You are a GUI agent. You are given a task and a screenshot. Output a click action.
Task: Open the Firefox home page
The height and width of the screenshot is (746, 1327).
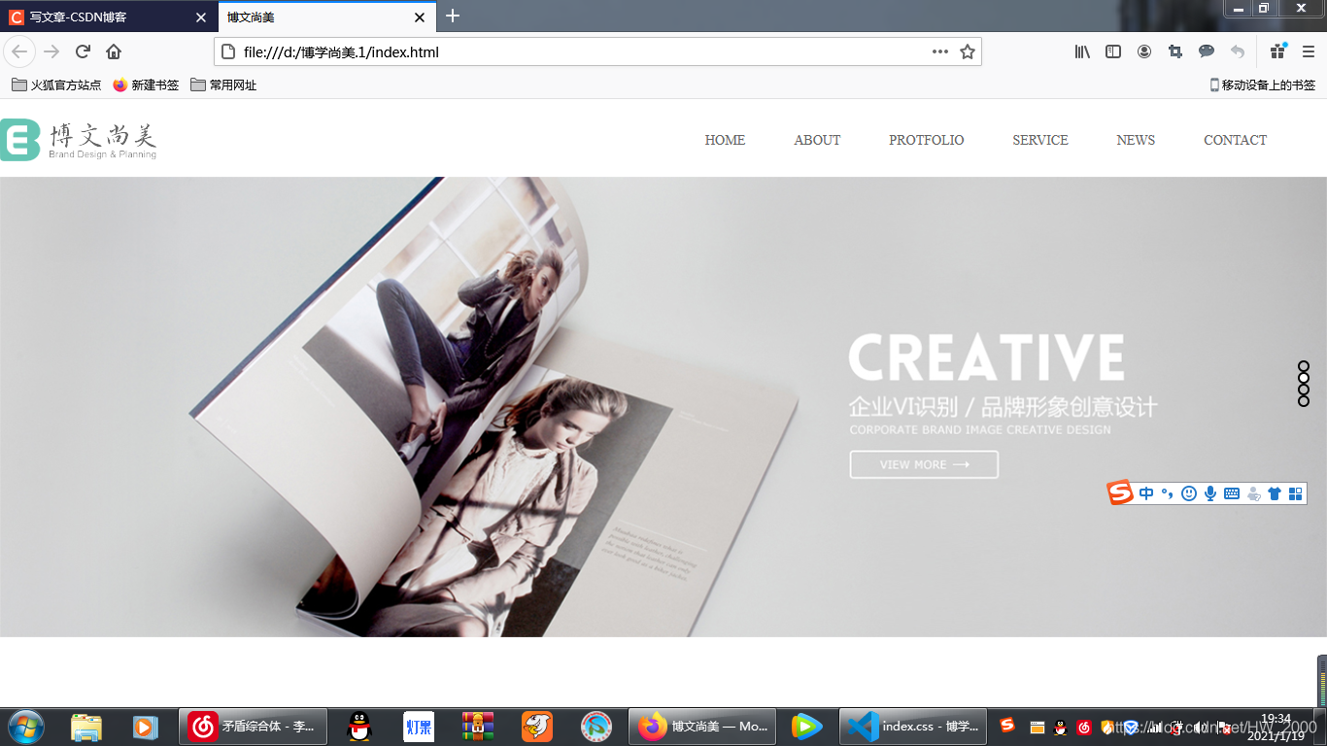[114, 51]
